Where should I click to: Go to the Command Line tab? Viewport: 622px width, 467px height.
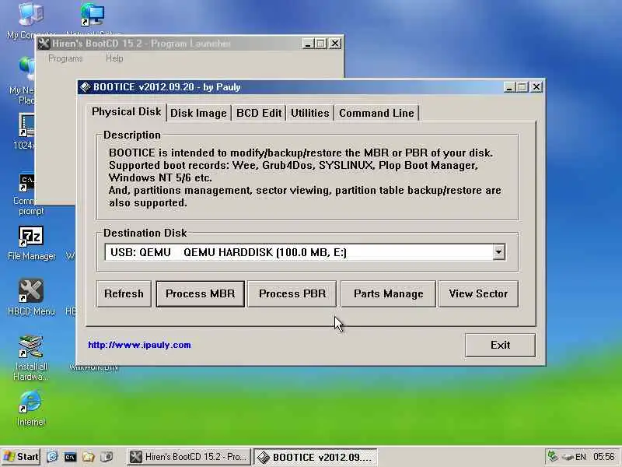point(376,113)
